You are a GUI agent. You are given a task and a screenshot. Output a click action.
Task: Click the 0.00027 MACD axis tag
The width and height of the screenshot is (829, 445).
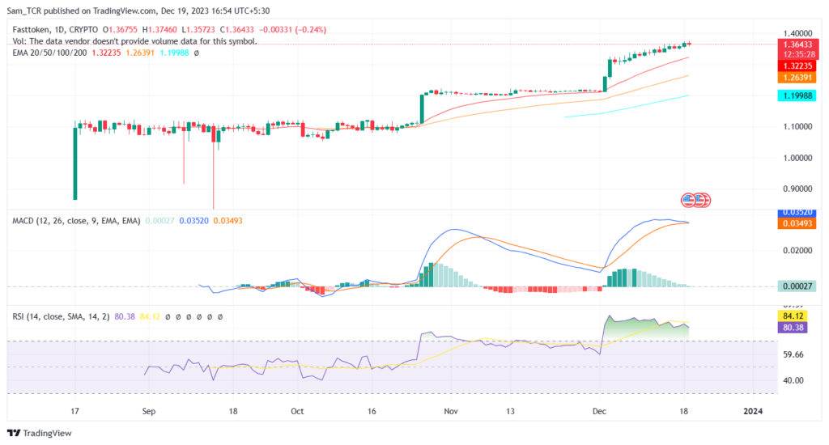[x=797, y=286]
